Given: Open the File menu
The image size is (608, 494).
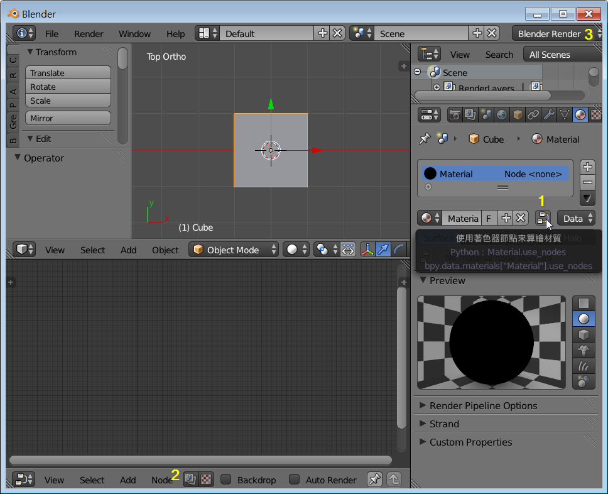Looking at the screenshot, I should coord(52,34).
